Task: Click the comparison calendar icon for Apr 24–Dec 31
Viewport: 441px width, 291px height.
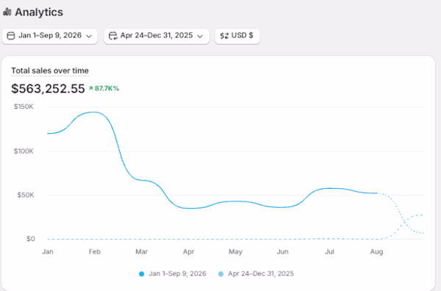Action: [113, 36]
